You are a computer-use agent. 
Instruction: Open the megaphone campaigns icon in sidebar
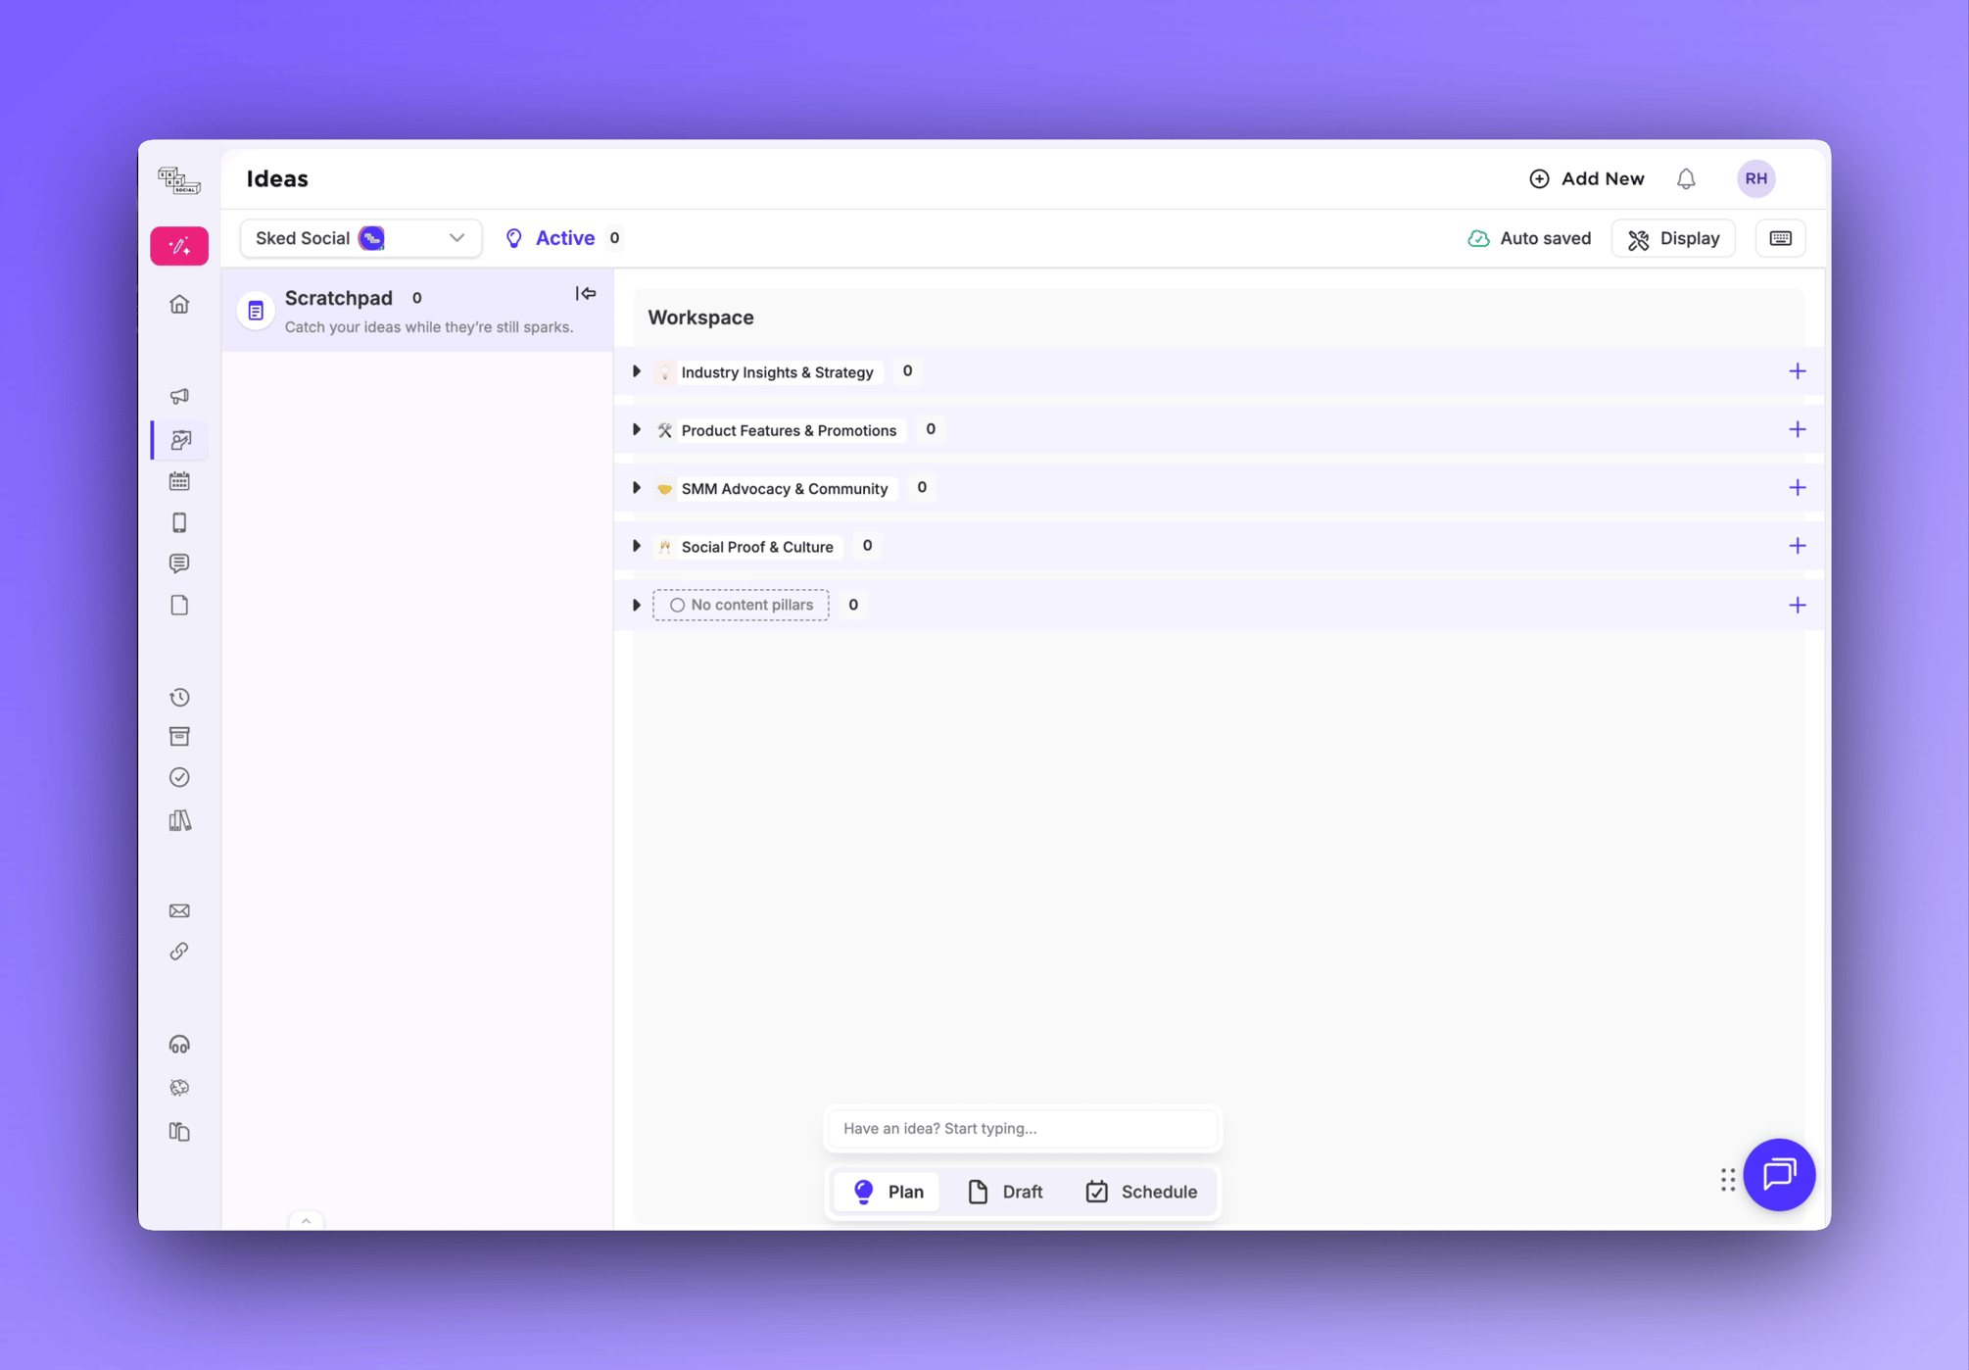pyautogui.click(x=179, y=396)
